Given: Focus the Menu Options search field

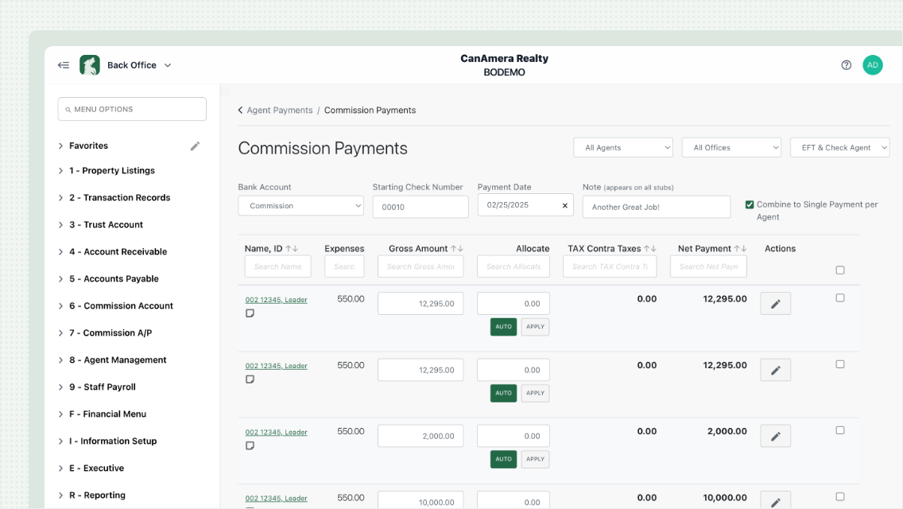Looking at the screenshot, I should 132,109.
